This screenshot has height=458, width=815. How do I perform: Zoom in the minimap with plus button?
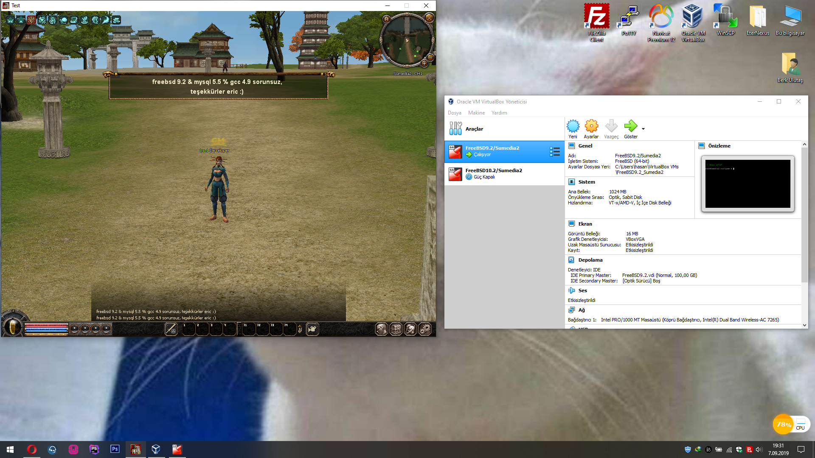pos(424,64)
